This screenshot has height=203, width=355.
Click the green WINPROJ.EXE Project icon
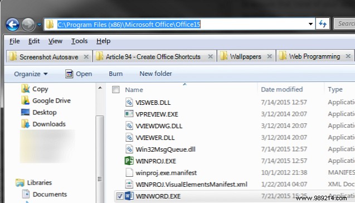129,161
